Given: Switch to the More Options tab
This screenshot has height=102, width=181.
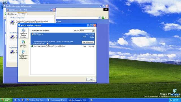Looking at the screenshot, I should pyautogui.click(x=22, y=14).
